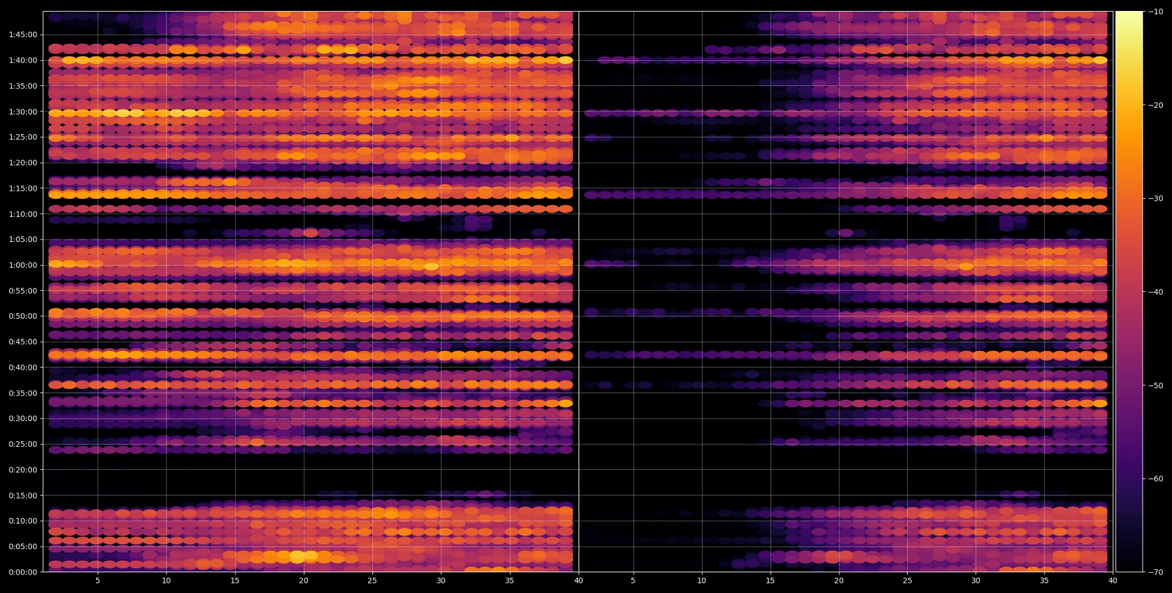Select the −20 colorbar scale label
Viewport: 1172px width, 593px height.
pos(1156,105)
